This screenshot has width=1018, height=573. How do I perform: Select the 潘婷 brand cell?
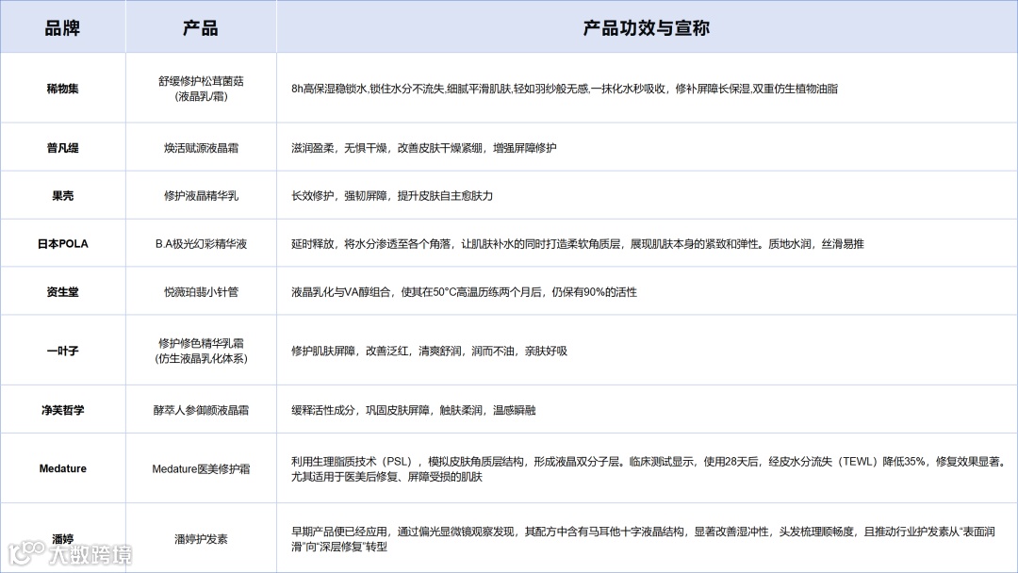pyautogui.click(x=62, y=539)
